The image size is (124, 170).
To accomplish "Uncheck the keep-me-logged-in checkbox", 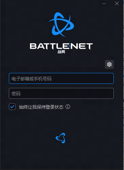I will 12,107.
